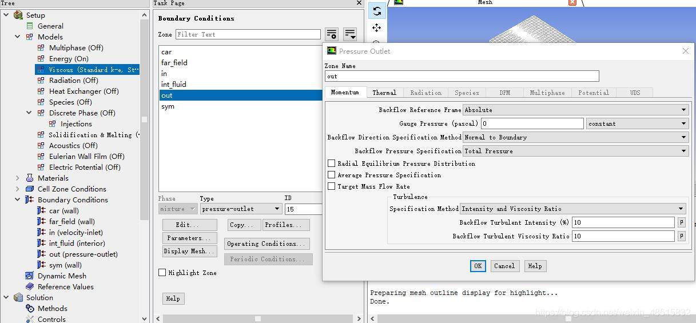Enable Average Pressure Specification checkbox
This screenshot has height=323, width=696.
331,175
